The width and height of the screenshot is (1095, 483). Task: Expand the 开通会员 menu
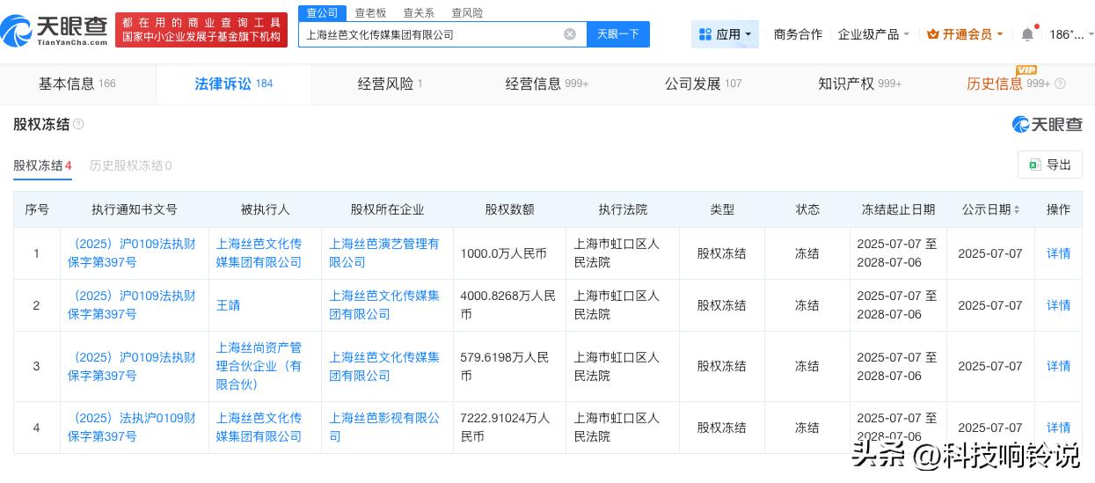pyautogui.click(x=965, y=34)
